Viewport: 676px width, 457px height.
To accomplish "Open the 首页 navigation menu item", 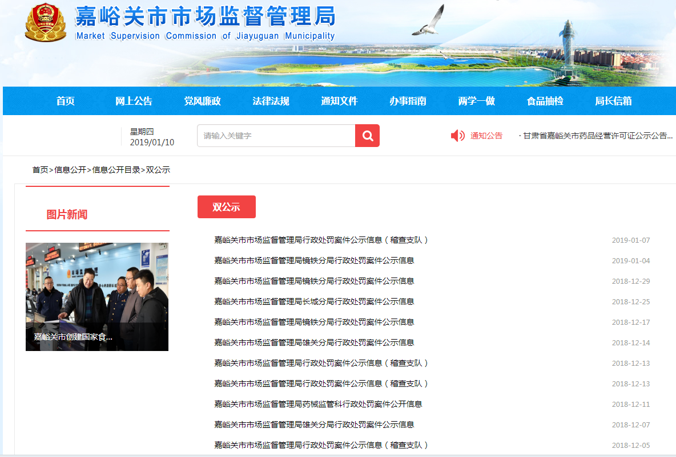I will coord(66,101).
